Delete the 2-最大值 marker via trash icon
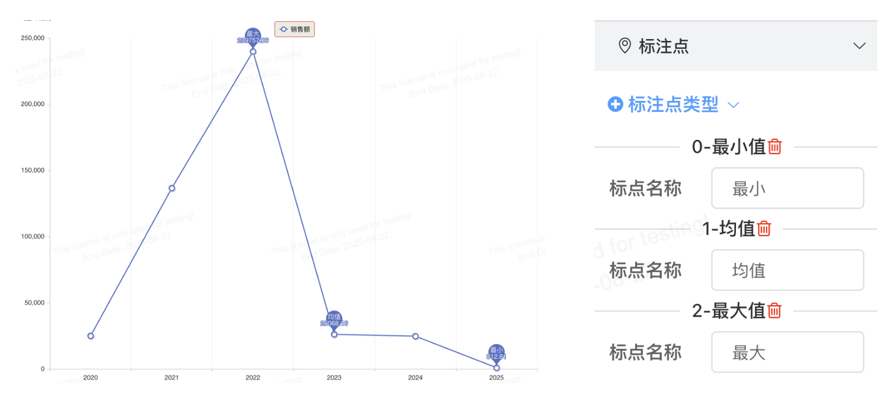Screen dimensions: 892x401 775,311
